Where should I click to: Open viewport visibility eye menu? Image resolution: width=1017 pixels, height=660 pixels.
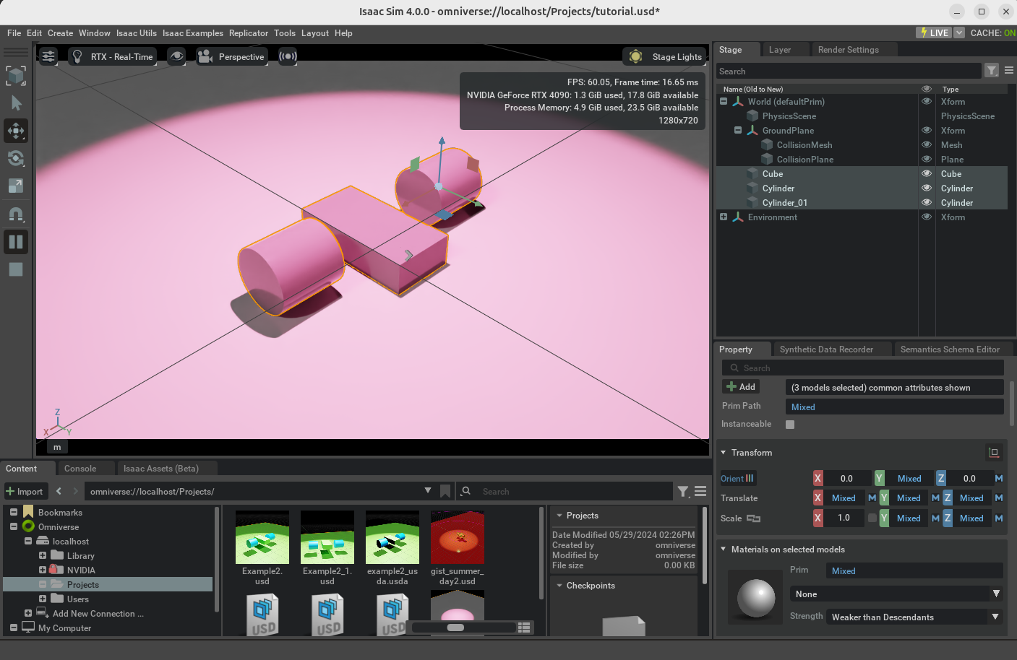coord(176,56)
